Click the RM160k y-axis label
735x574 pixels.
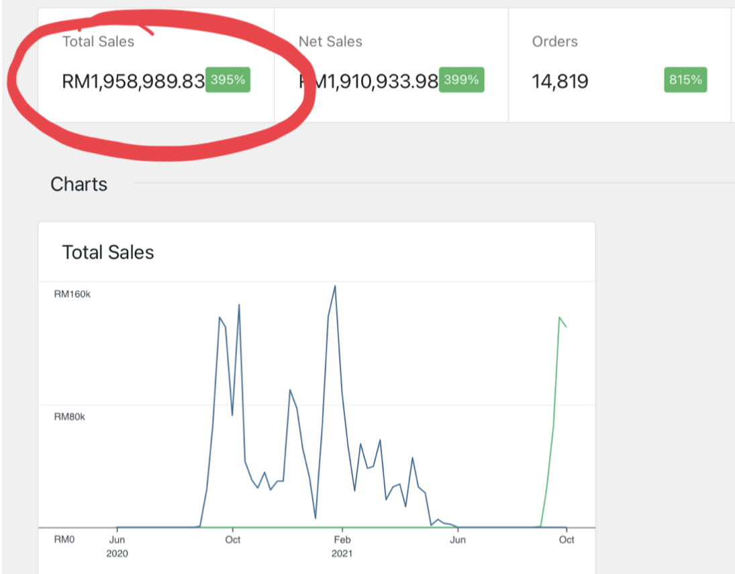72,294
